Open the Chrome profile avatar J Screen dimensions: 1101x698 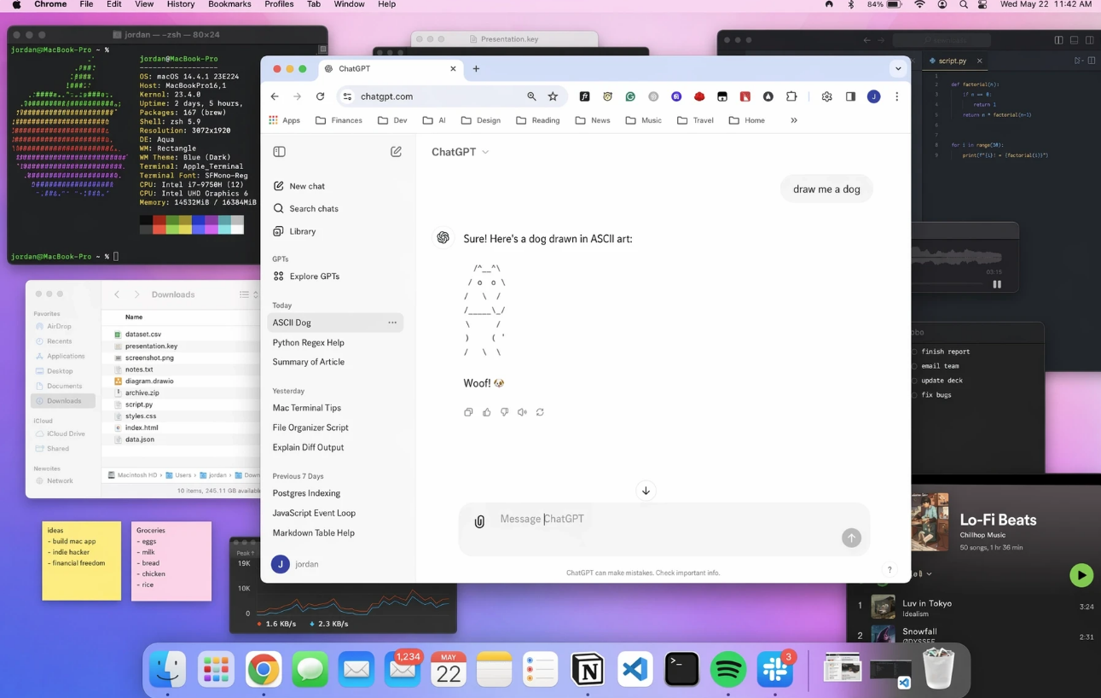tap(873, 96)
